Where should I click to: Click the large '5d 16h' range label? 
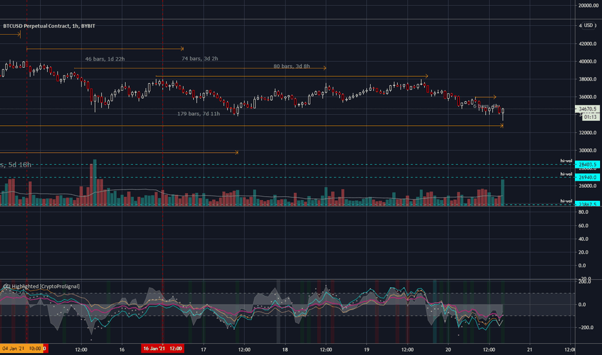pyautogui.click(x=16, y=165)
